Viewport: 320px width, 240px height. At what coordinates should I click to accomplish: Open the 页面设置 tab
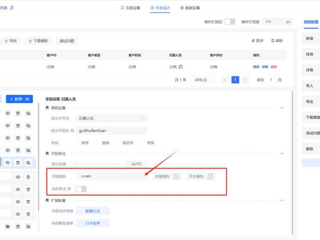(x=130, y=8)
